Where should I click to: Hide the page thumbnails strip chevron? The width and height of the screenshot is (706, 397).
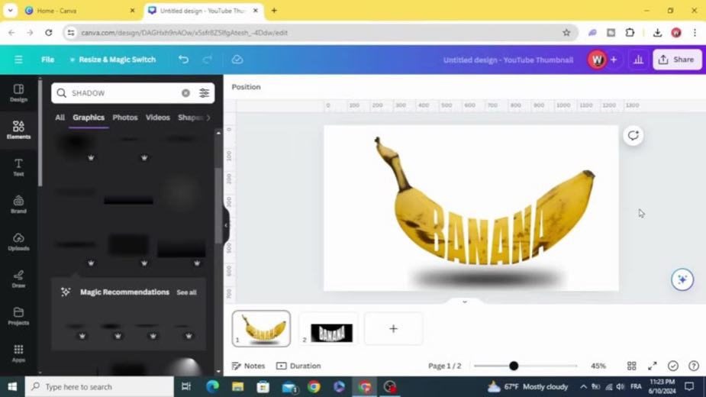coord(465,302)
